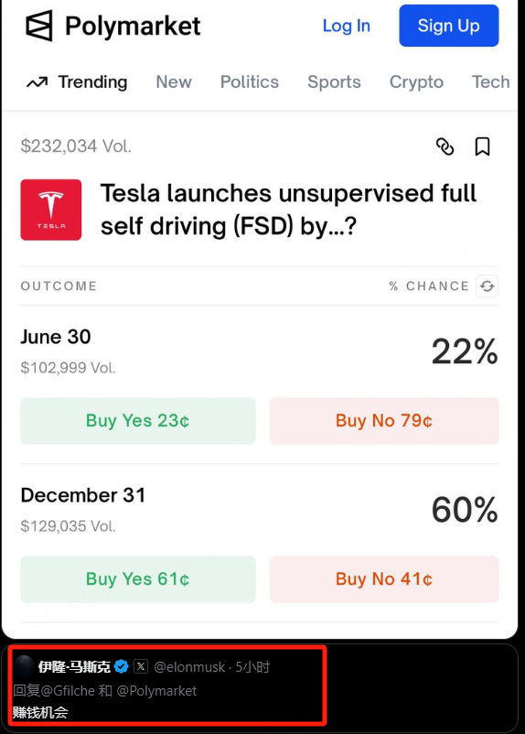Screen dimensions: 525x734
Task: Open the @Polymarket mention link
Action: coord(156,691)
